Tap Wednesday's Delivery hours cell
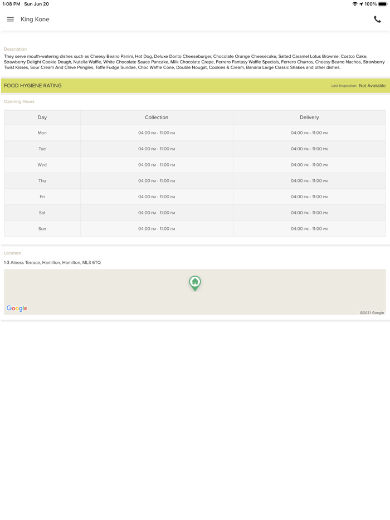The height and width of the screenshot is (520, 390). point(309,165)
